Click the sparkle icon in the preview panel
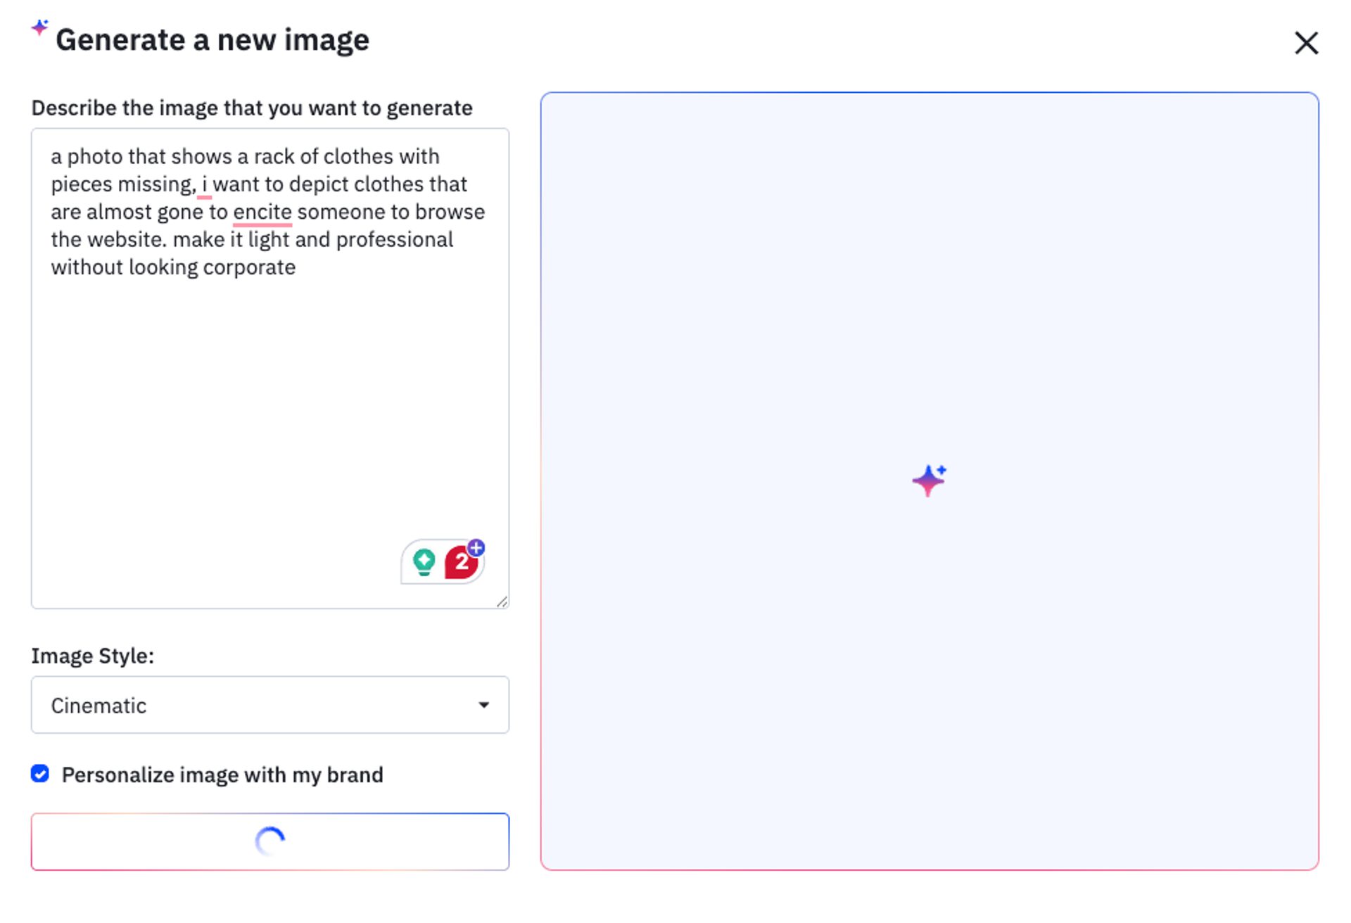 coord(929,480)
